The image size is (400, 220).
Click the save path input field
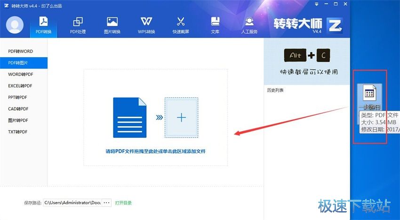pos(72,203)
